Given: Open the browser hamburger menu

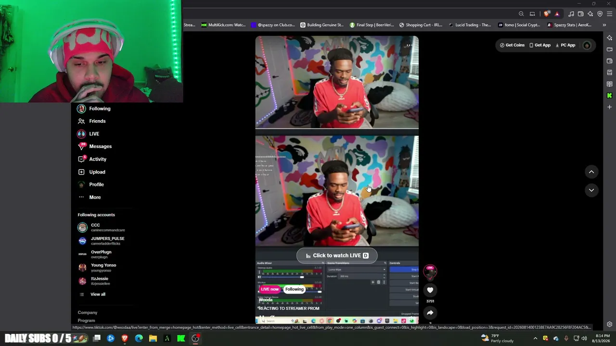Looking at the screenshot, I should pyautogui.click(x=609, y=14).
